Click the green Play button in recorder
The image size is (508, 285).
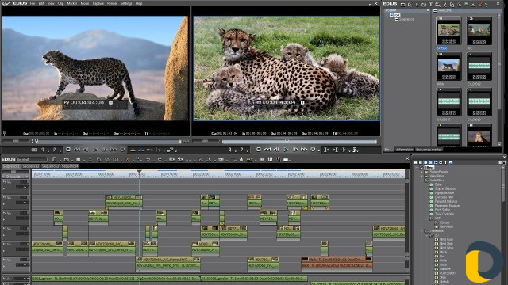(286, 150)
